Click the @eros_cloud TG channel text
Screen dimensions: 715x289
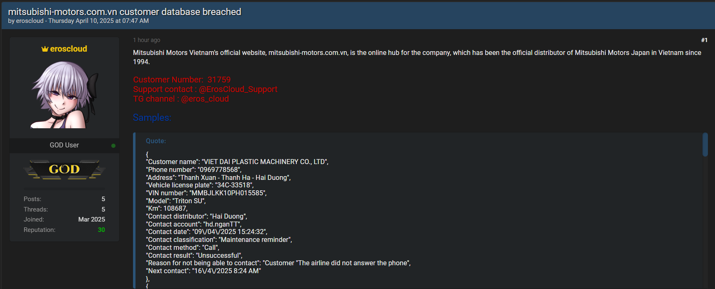205,99
